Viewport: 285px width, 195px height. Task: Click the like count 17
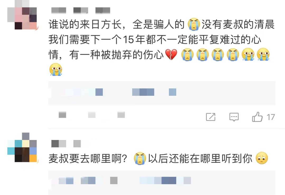271,117
